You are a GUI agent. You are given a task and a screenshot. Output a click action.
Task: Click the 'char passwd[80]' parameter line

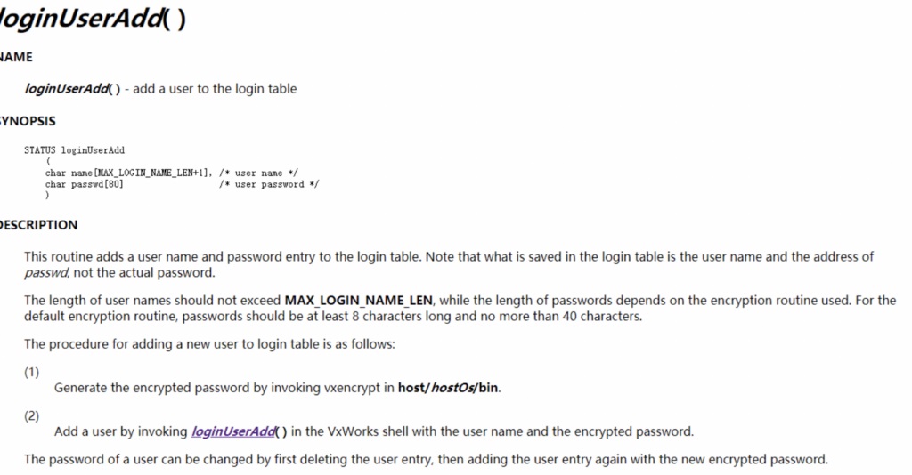pyautogui.click(x=85, y=184)
